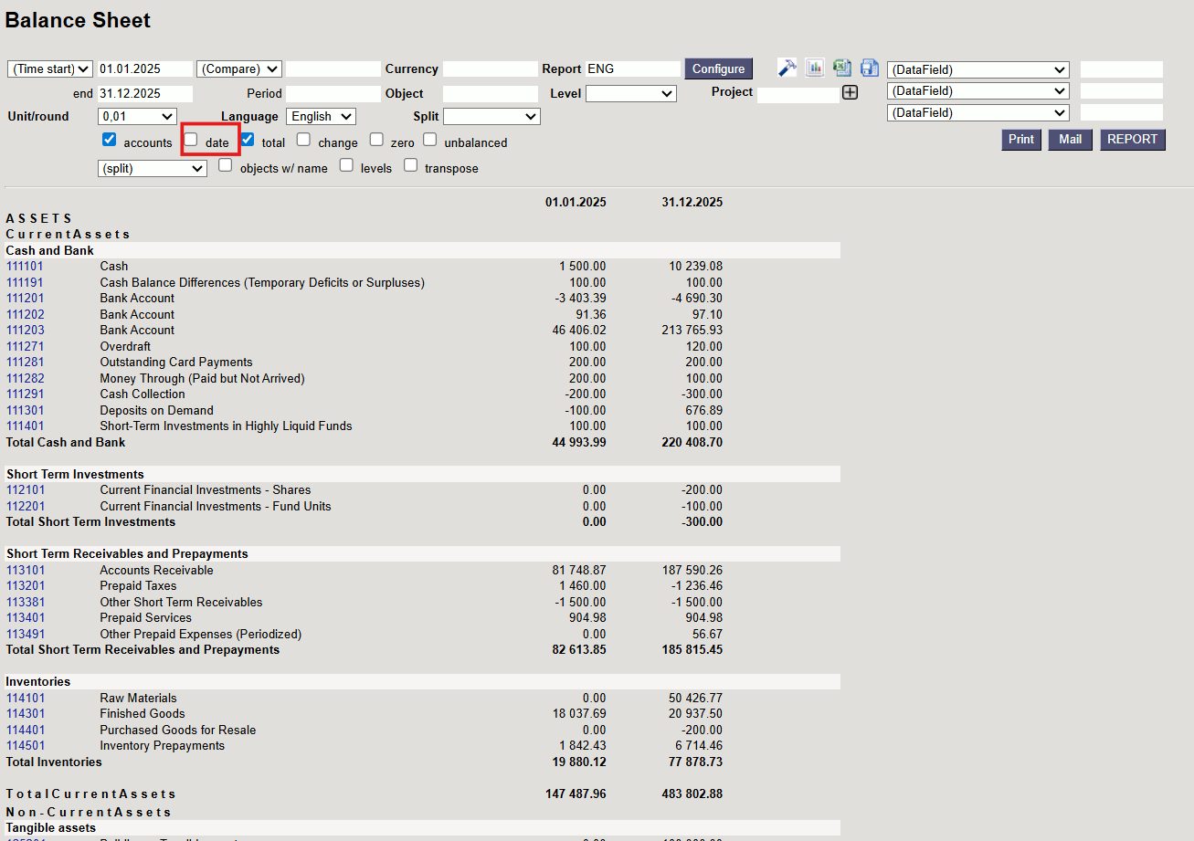This screenshot has width=1194, height=841.
Task: Enable the objects w/ name checkbox
Action: pos(226,165)
